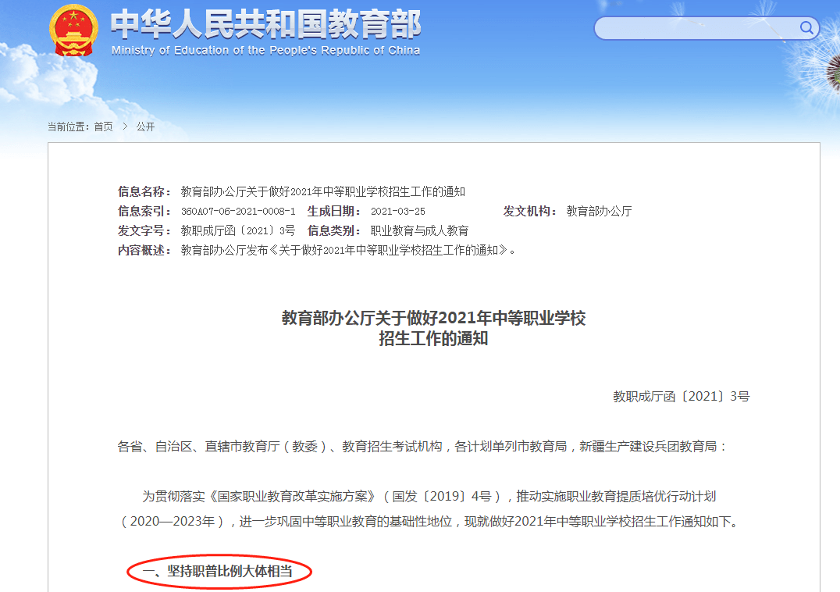Click the 当前位置 breadcrumb label

[69, 127]
